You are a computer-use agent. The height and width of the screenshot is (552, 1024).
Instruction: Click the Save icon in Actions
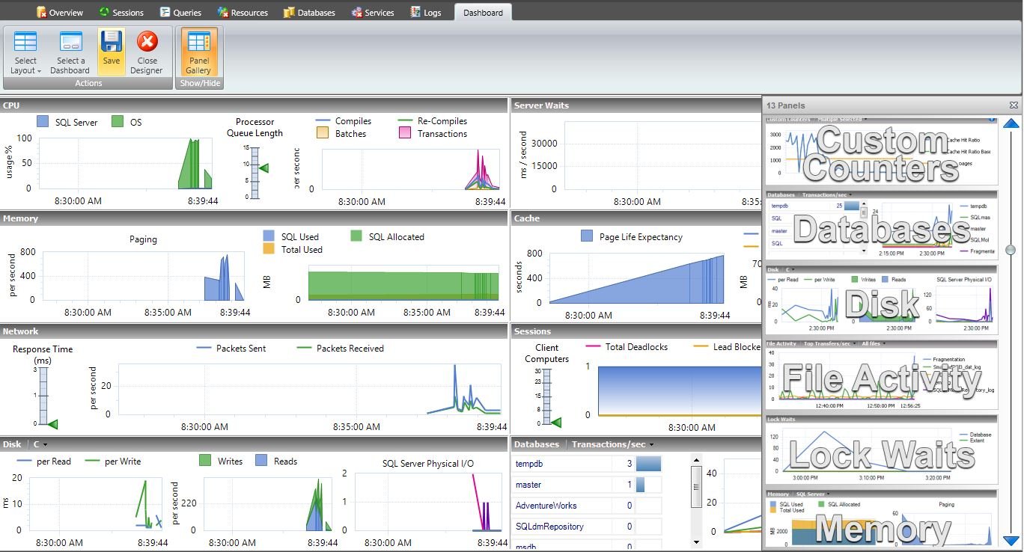click(x=111, y=51)
